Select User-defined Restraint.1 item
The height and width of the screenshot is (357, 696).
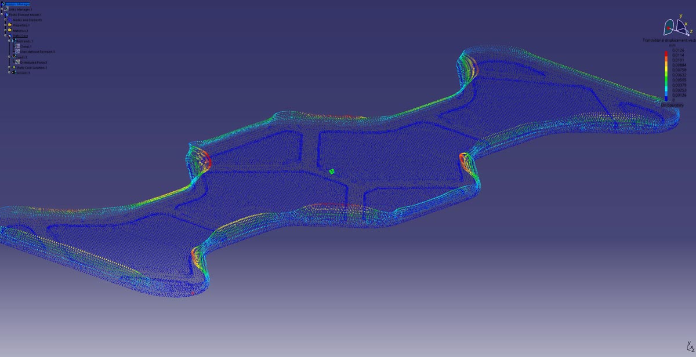tap(37, 52)
